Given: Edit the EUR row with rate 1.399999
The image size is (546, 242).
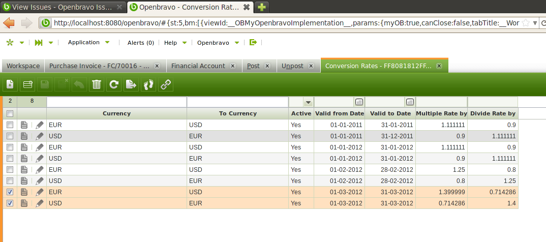Looking at the screenshot, I should tap(40, 192).
